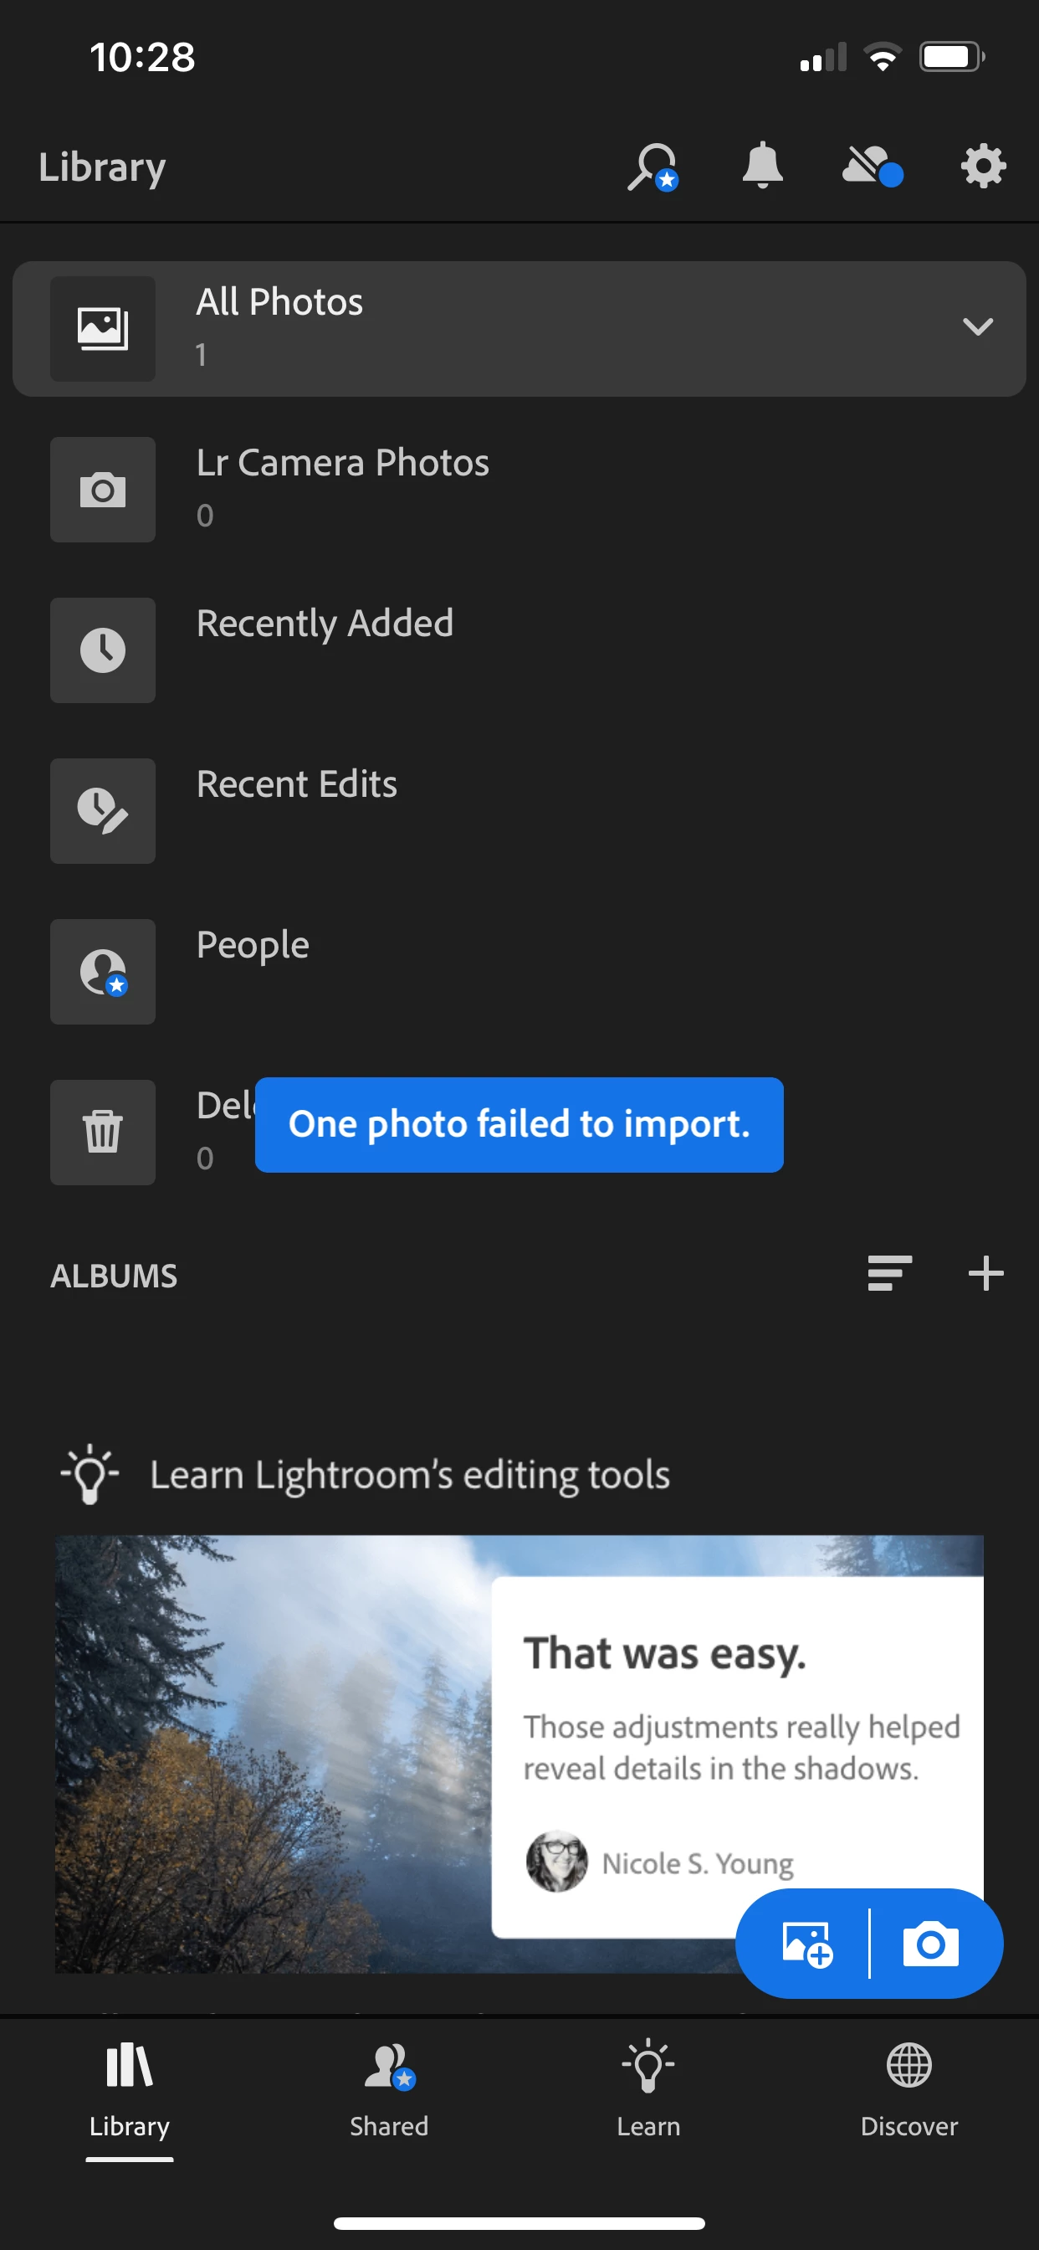Switch to Discover tab
1039x2250 pixels.
[x=908, y=2091]
